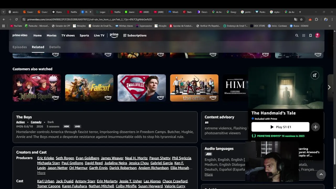This screenshot has height=189, width=336.
Task: Open the HIM movie thumbnail
Action: tap(235, 88)
